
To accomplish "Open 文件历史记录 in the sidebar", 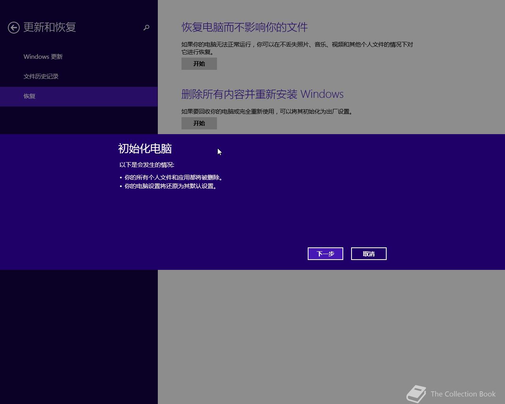I will [x=41, y=77].
